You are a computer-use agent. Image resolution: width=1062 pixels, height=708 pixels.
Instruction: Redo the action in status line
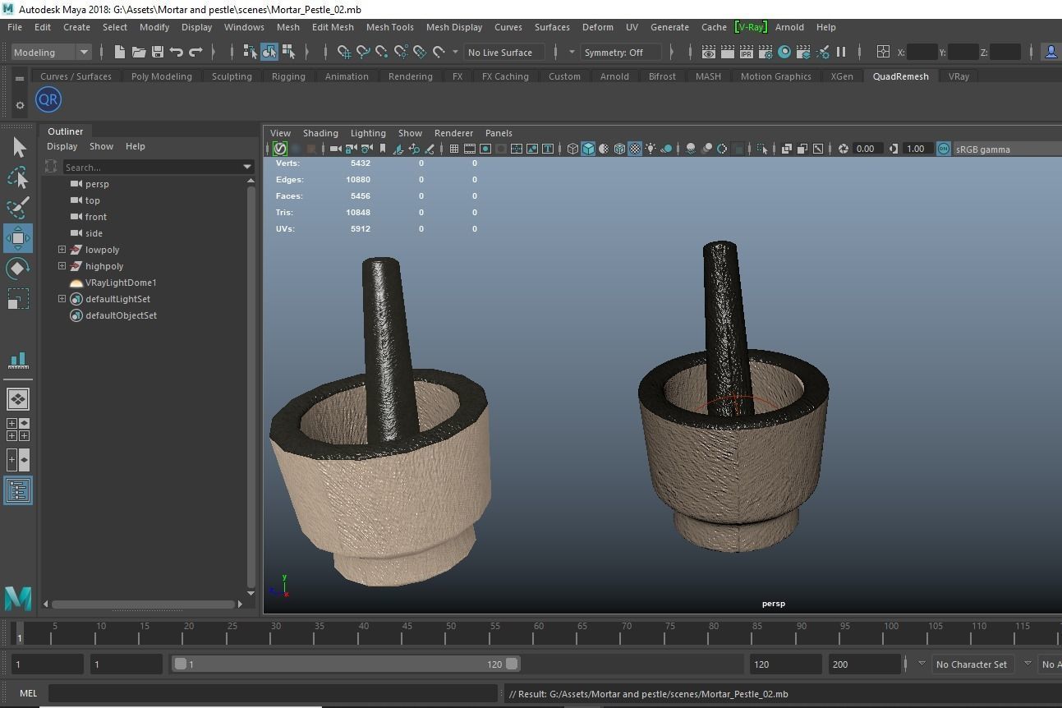pos(195,52)
